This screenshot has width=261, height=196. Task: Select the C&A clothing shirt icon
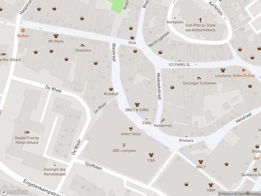pyautogui.click(x=151, y=155)
